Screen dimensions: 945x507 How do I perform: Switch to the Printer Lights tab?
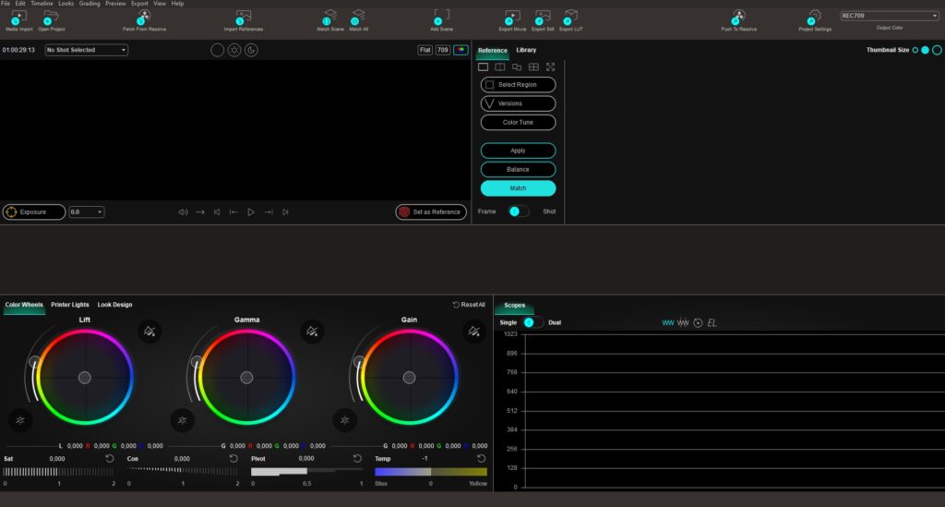[x=70, y=305]
